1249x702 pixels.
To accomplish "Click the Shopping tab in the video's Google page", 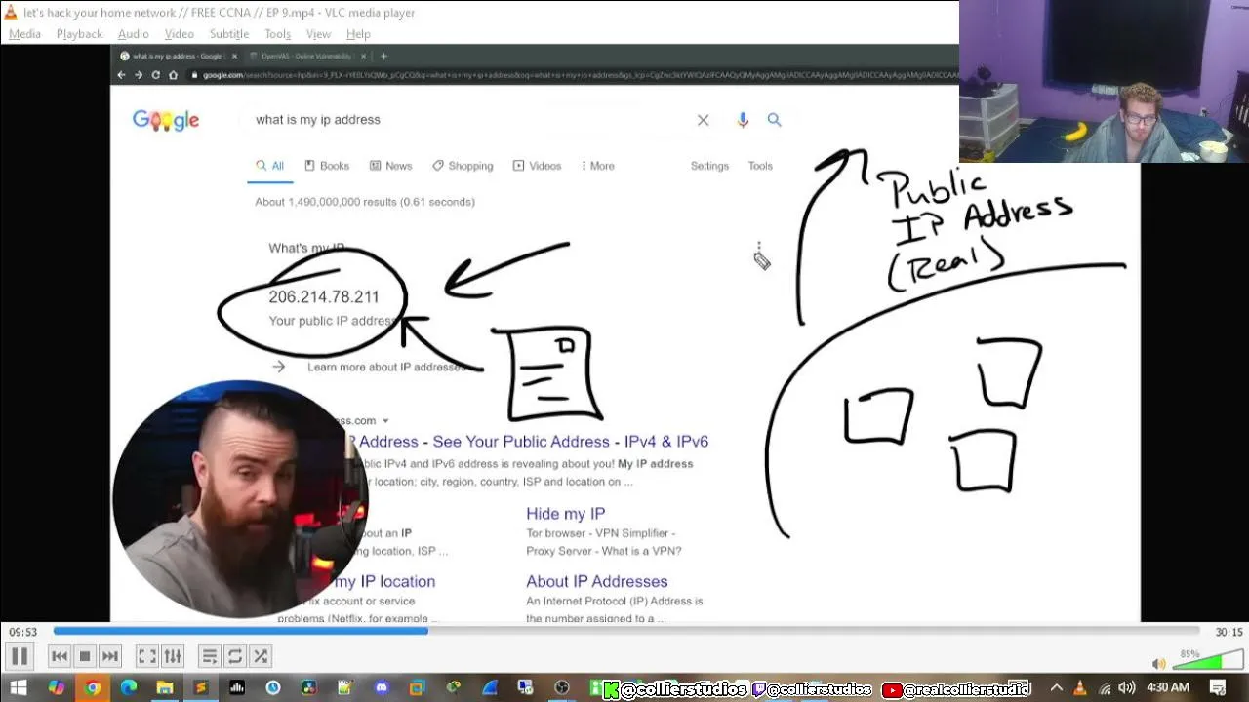I will click(x=463, y=166).
